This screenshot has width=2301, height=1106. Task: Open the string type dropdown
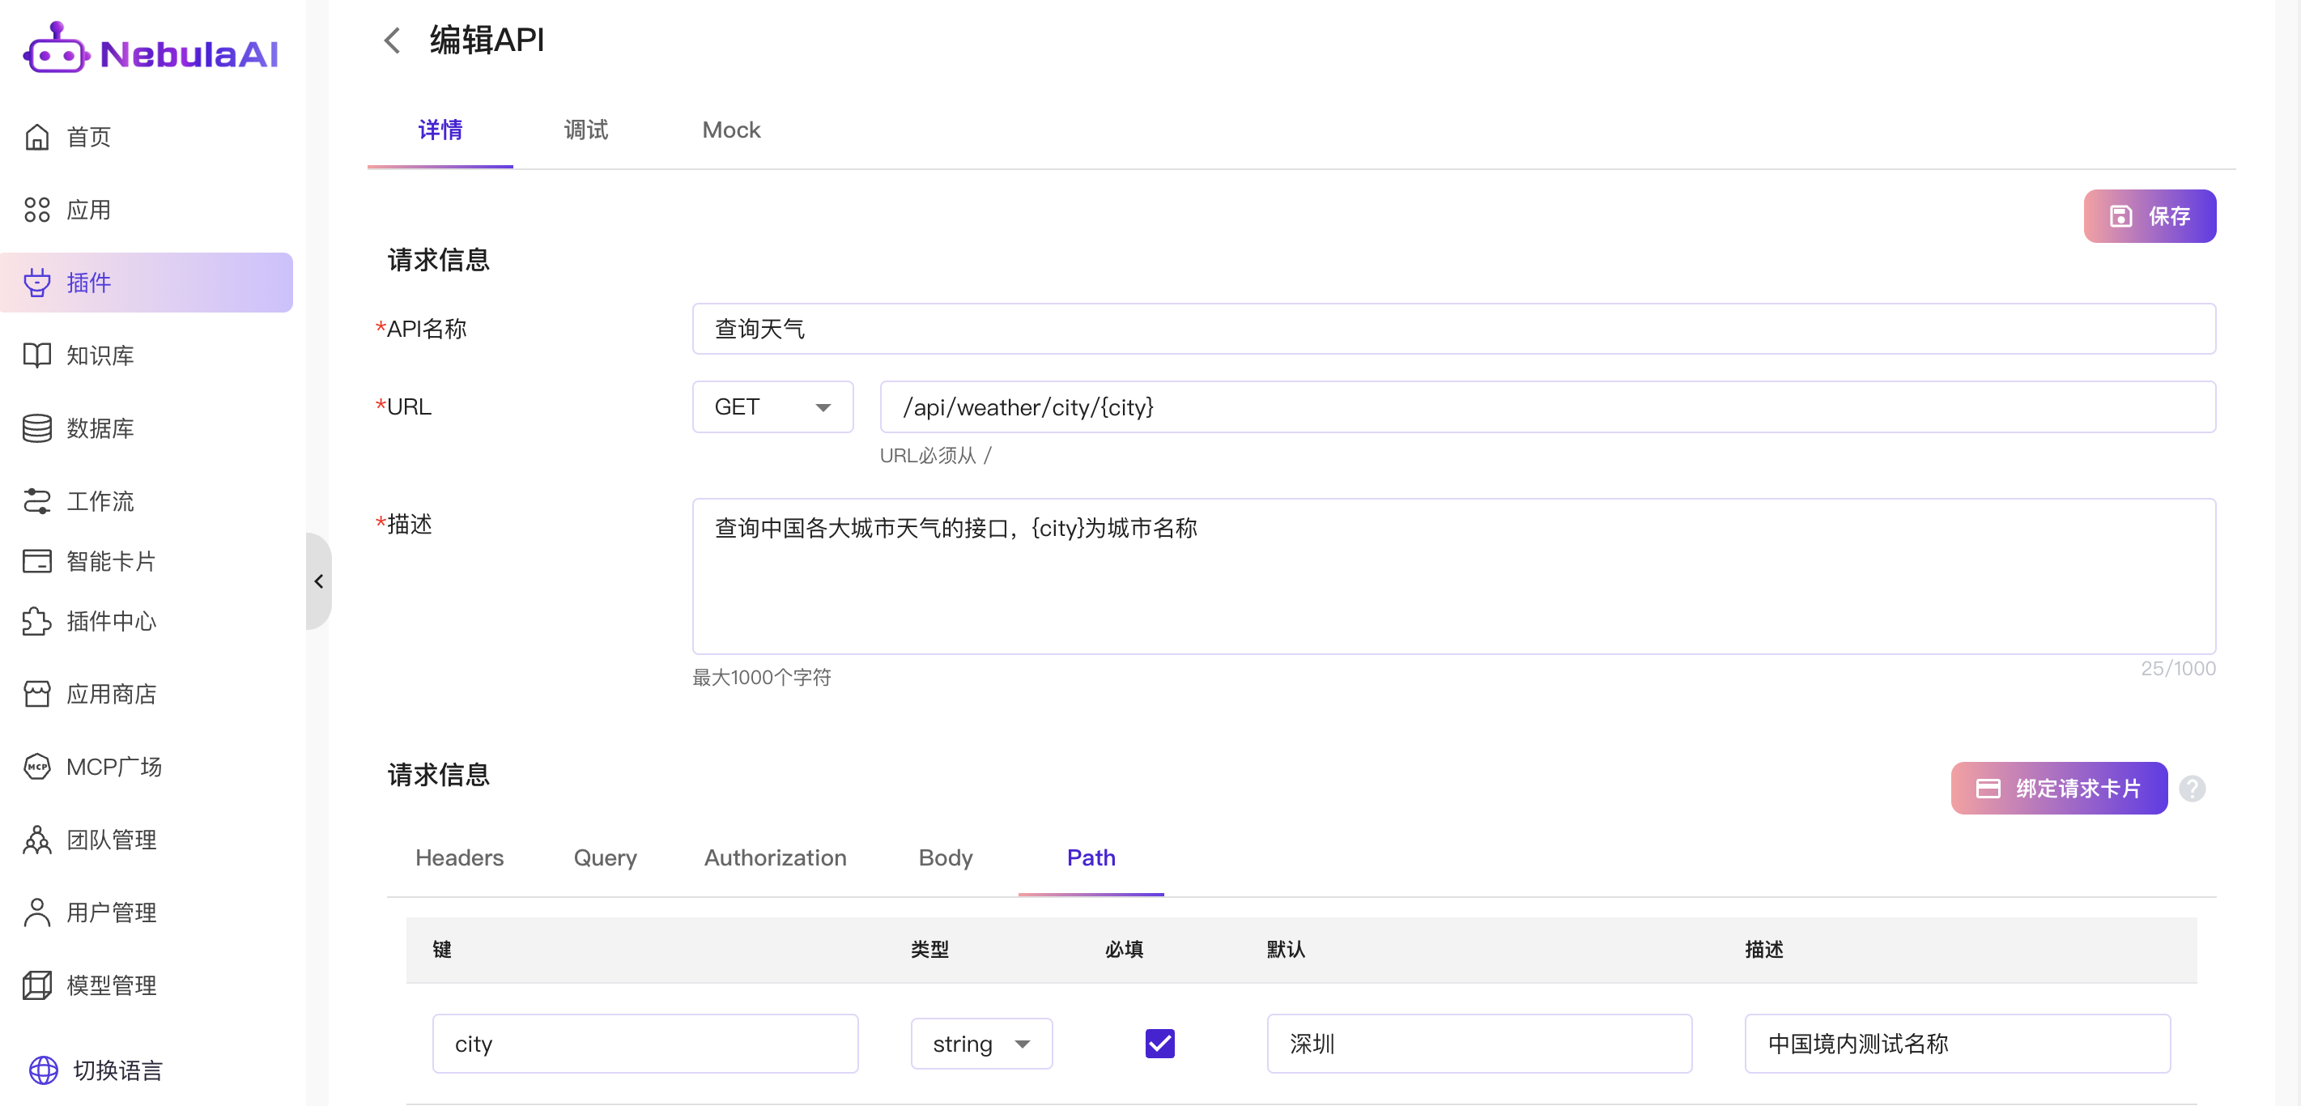(981, 1044)
